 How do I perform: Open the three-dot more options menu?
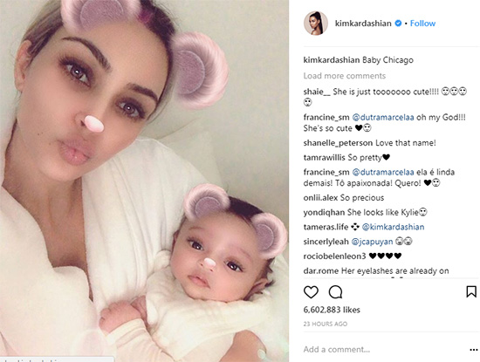[x=474, y=350]
